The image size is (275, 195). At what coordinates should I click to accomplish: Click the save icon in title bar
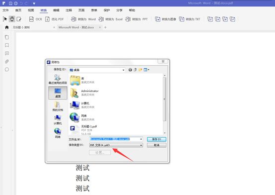(x=10, y=3)
